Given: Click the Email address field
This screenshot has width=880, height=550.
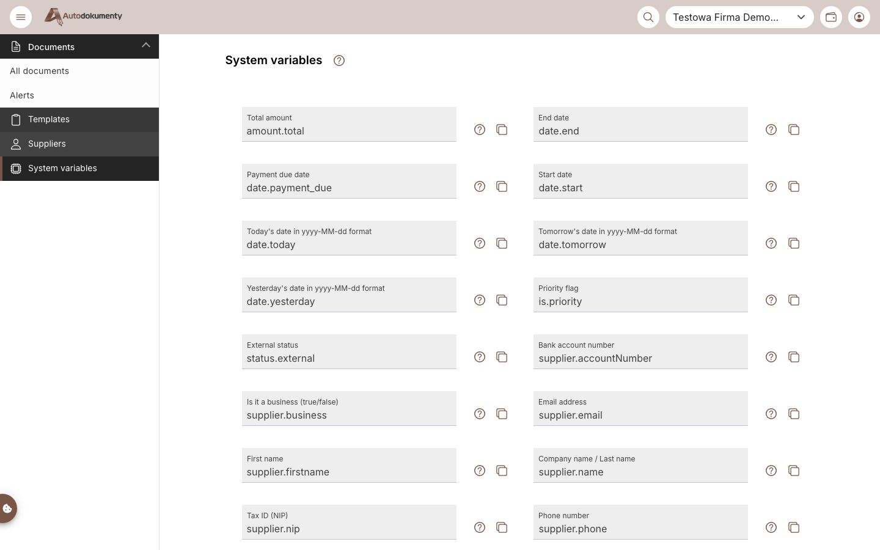Looking at the screenshot, I should [x=640, y=409].
